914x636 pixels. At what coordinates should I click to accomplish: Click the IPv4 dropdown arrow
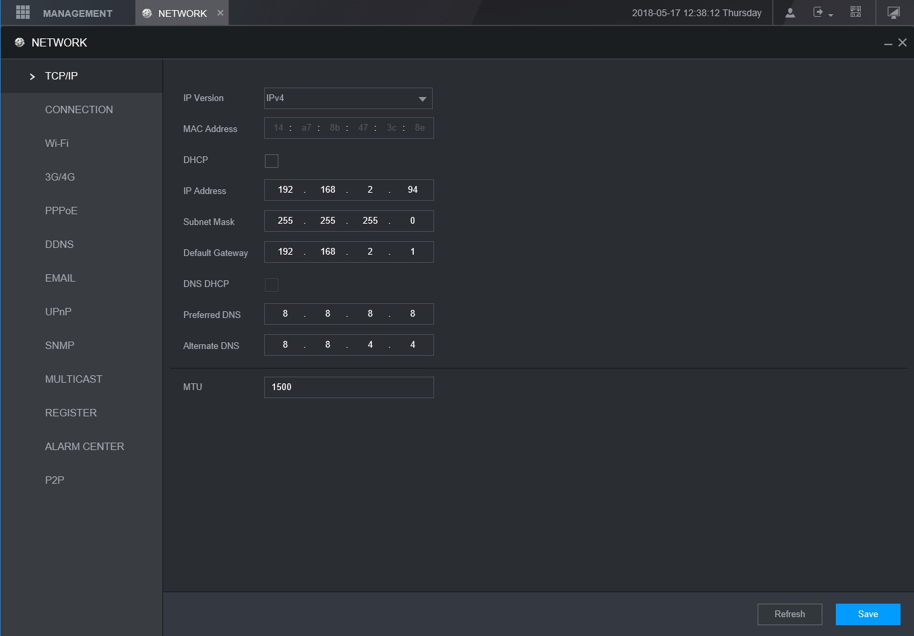(x=423, y=99)
